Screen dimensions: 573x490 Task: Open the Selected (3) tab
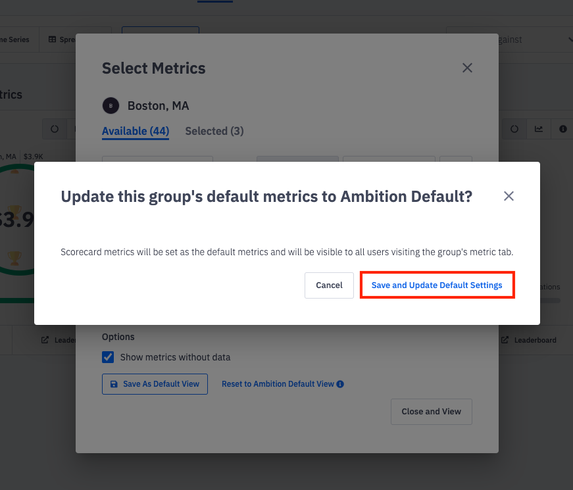click(x=214, y=131)
